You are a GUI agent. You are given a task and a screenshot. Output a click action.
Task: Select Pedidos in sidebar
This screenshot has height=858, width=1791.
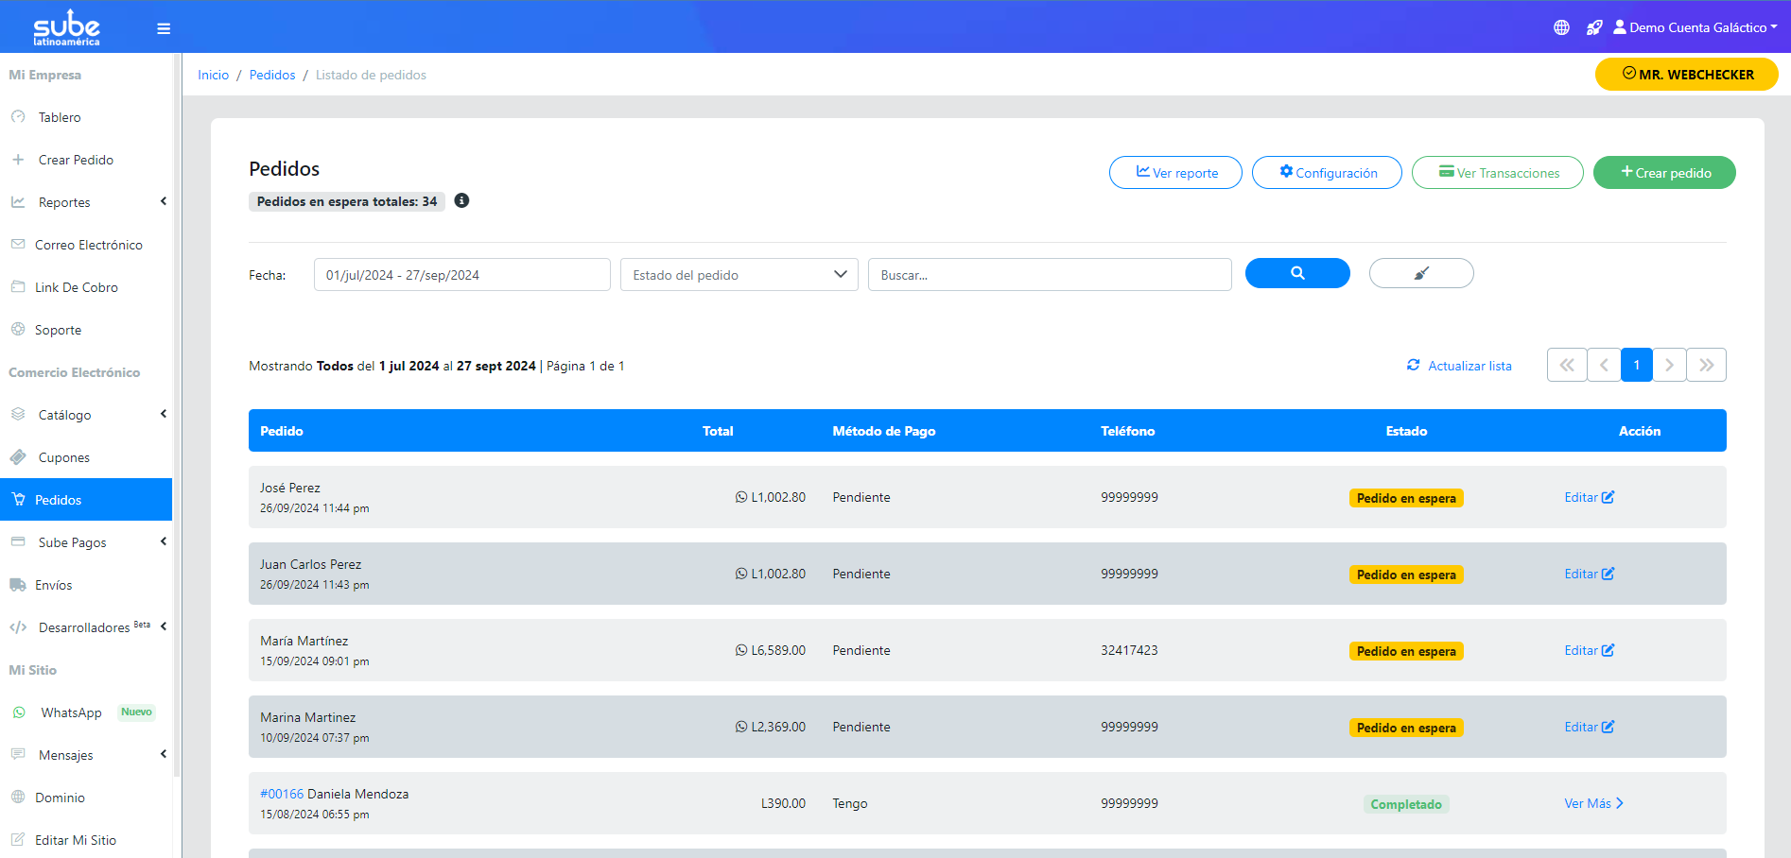tap(86, 500)
